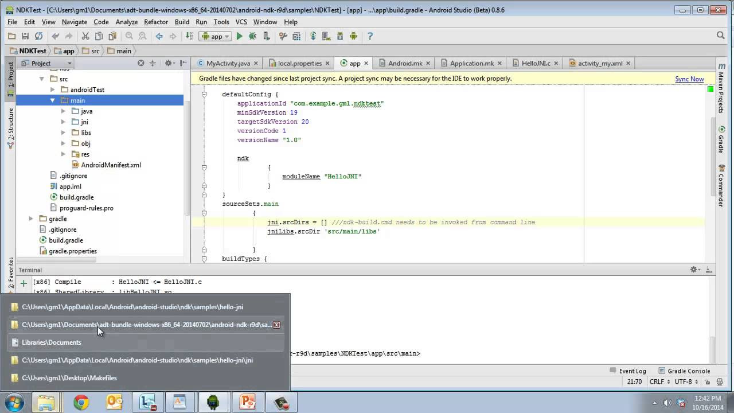Viewport: 734px width, 413px height.
Task: Expand the jni folder
Action: [x=63, y=122]
